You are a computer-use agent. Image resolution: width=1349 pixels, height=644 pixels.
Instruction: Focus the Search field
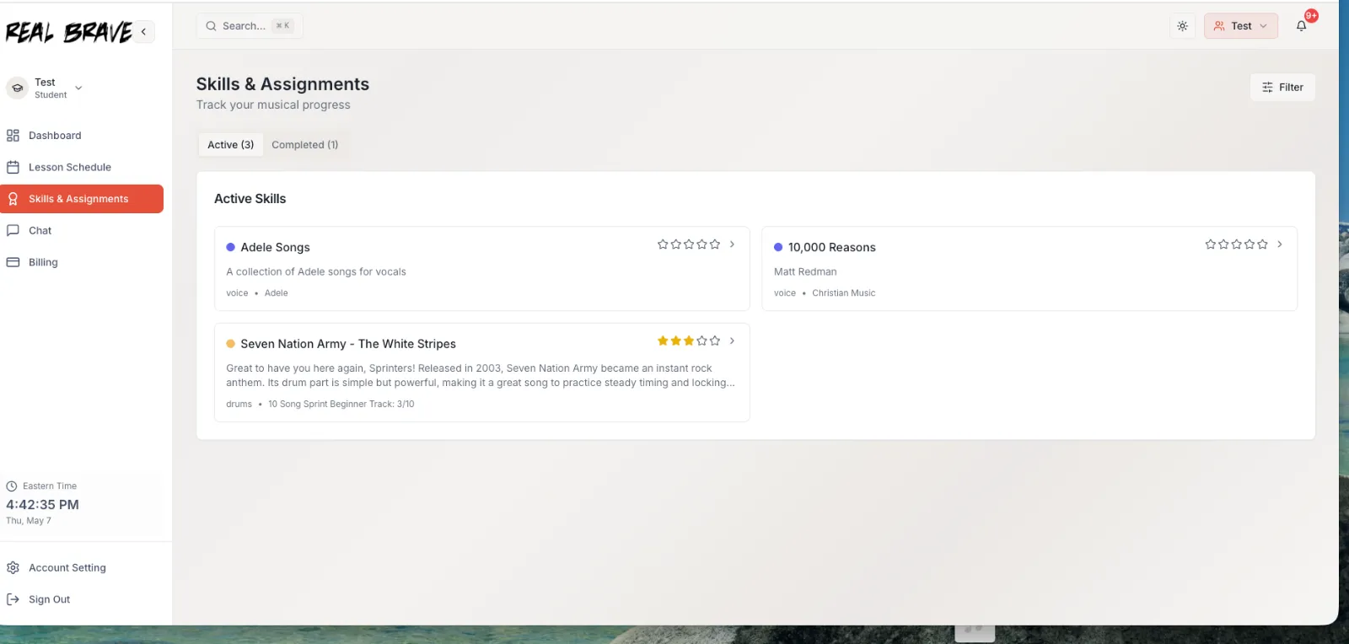(250, 26)
